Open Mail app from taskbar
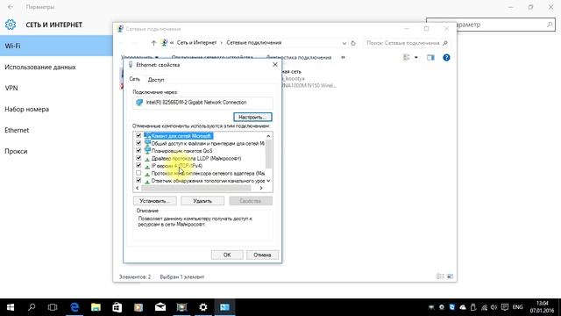Viewport: 561px width, 316px height. click(x=160, y=307)
